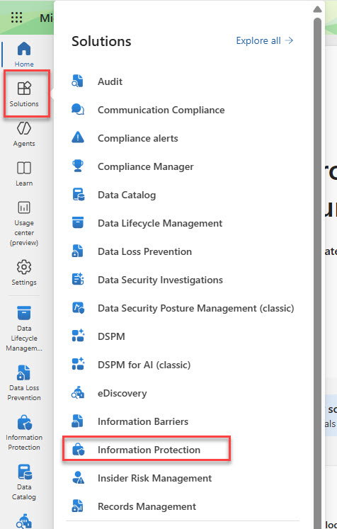This screenshot has height=529, width=337.
Task: Select Communication Compliance from Solutions menu
Action: pyautogui.click(x=161, y=110)
